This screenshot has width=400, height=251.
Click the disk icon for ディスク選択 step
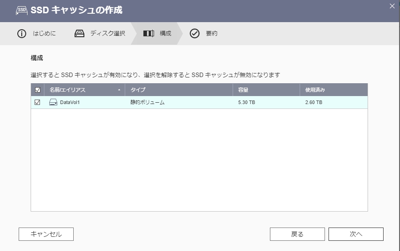pos(79,34)
